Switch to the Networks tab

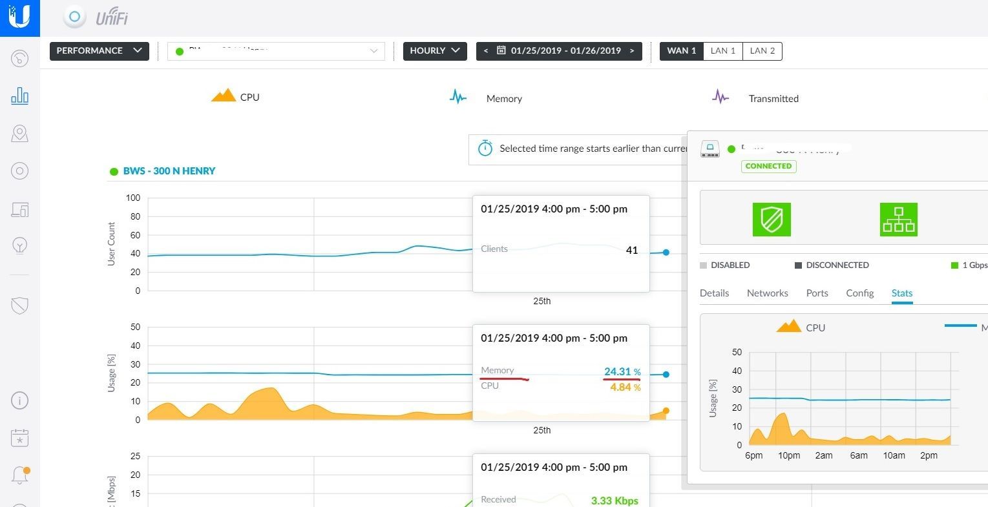coord(767,293)
